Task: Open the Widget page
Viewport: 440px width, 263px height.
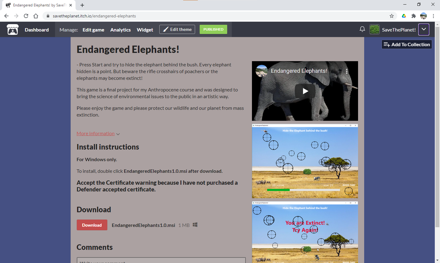Action: 145,30
